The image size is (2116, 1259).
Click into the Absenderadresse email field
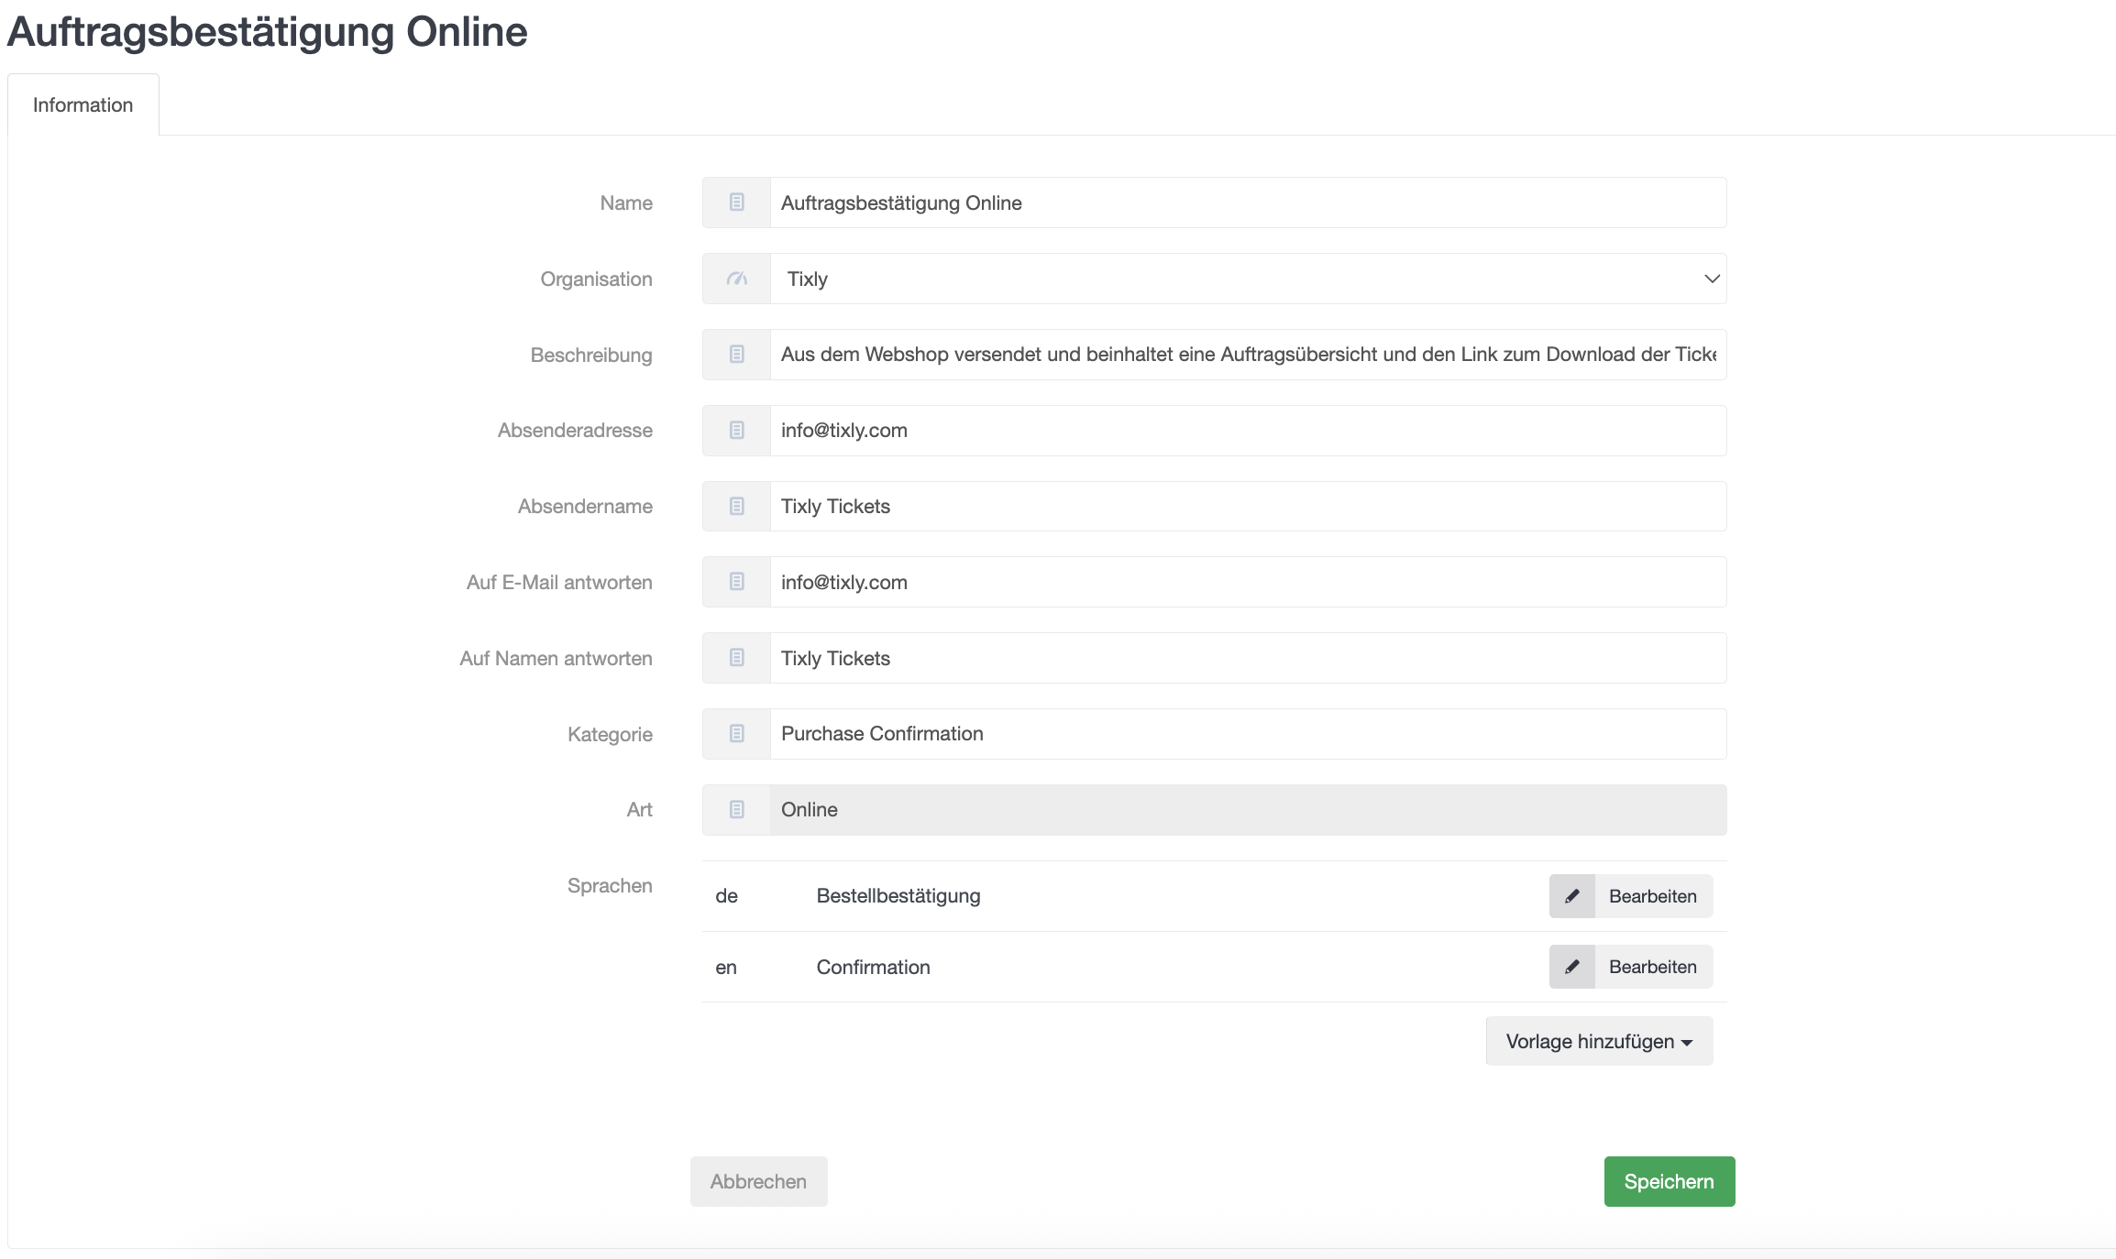(x=1247, y=431)
